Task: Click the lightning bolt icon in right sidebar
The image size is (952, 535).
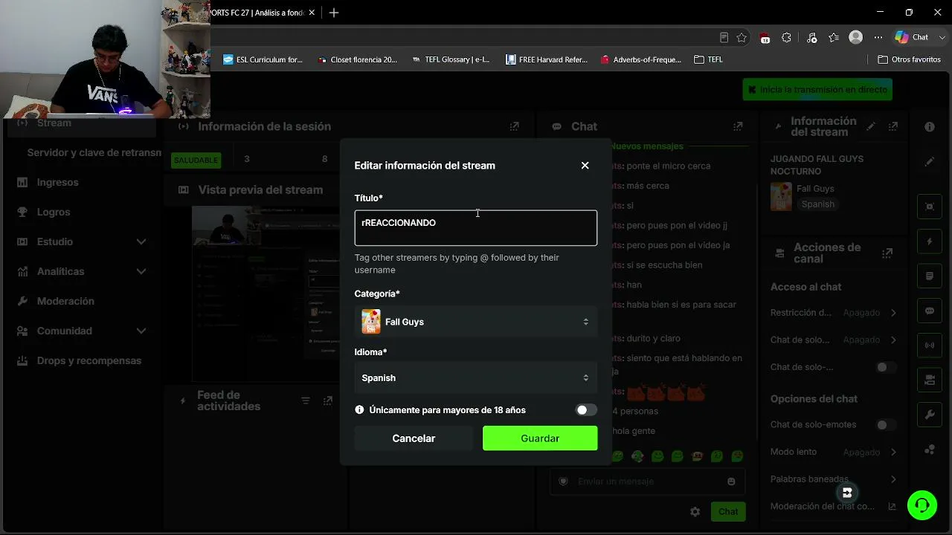Action: 930,241
